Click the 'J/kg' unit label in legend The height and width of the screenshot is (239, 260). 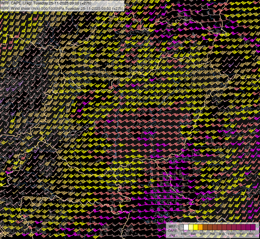(x=172, y=235)
